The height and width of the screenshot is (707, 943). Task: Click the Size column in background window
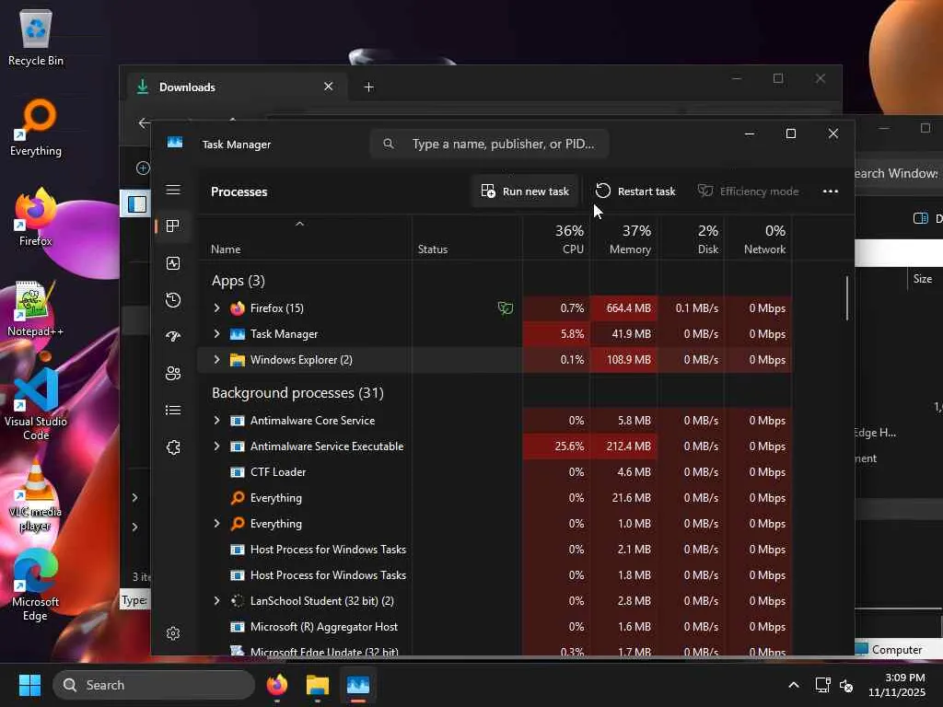pos(922,278)
